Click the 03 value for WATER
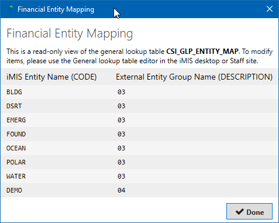Viewport: 279px width, 223px height. click(x=121, y=176)
